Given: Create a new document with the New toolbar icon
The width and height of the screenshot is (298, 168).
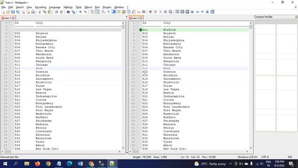Looking at the screenshot, I should tap(3, 12).
